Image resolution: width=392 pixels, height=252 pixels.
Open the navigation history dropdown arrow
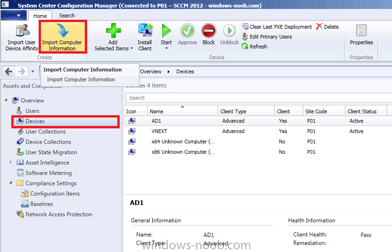click(x=33, y=71)
